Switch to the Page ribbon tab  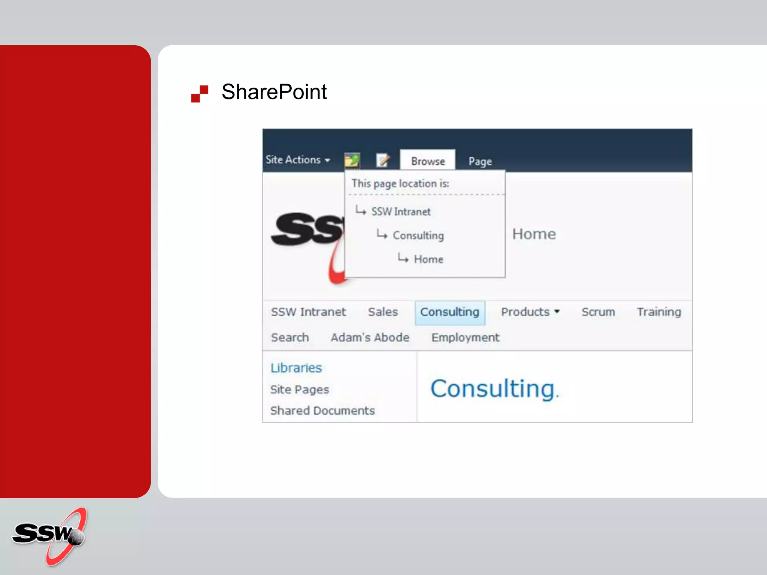pos(480,161)
